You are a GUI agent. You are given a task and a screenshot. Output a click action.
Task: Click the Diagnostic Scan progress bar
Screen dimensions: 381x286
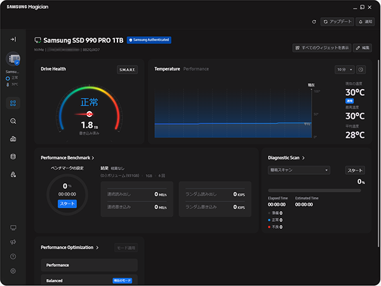pyautogui.click(x=314, y=191)
